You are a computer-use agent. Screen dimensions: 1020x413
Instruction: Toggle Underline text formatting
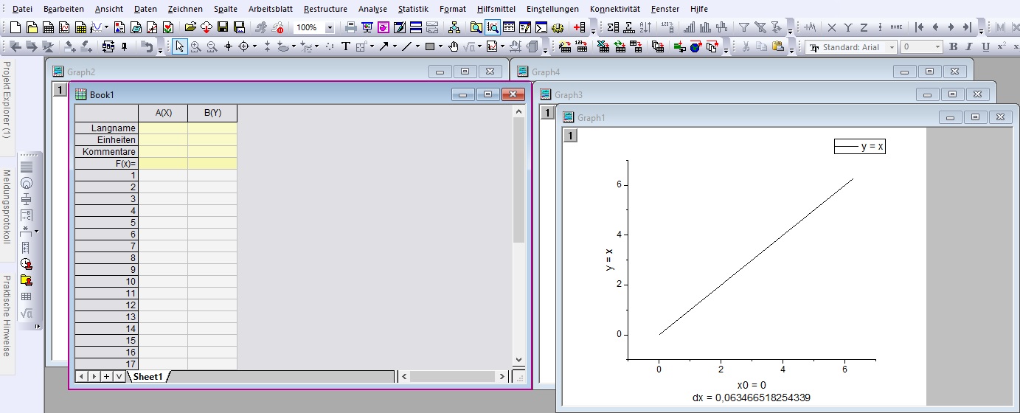coord(986,46)
